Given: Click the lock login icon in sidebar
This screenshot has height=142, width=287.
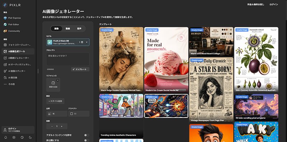Looking at the screenshot, I should click(x=5, y=130).
